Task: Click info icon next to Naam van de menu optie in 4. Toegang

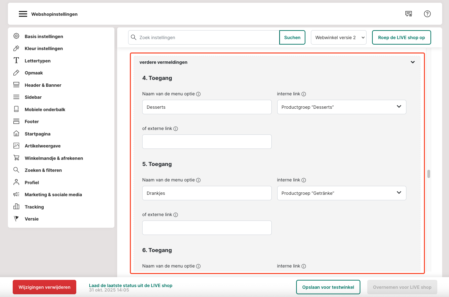Action: [198, 94]
